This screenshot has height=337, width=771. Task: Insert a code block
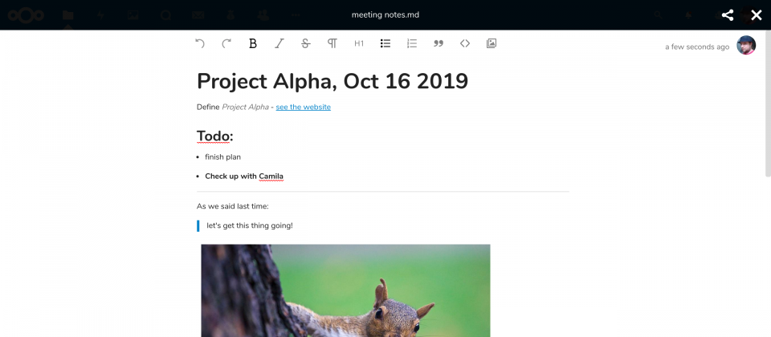pos(465,43)
